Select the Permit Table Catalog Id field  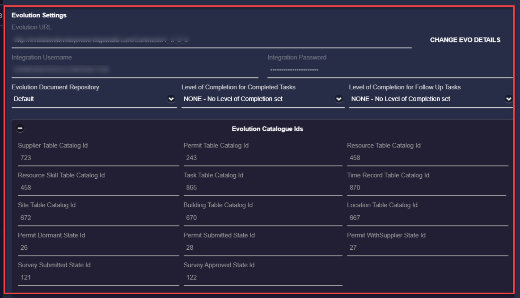(262, 158)
